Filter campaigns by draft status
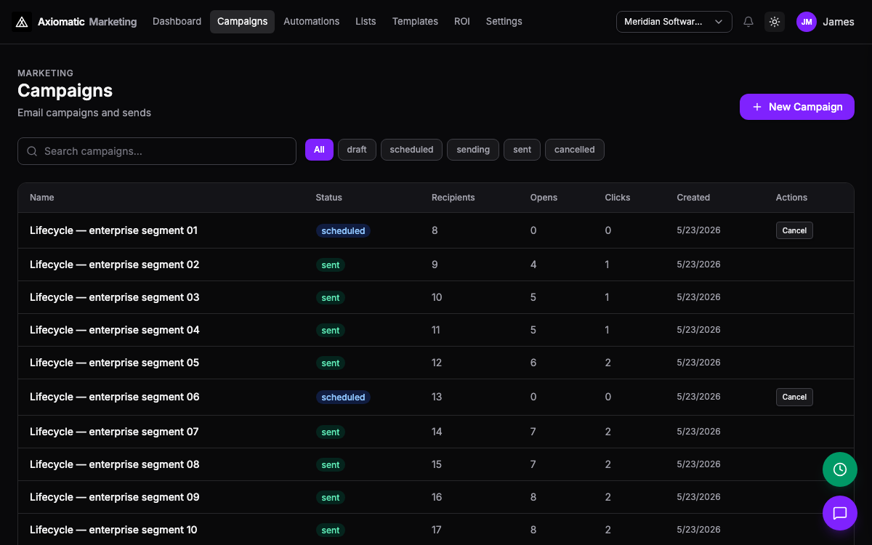 pos(357,150)
